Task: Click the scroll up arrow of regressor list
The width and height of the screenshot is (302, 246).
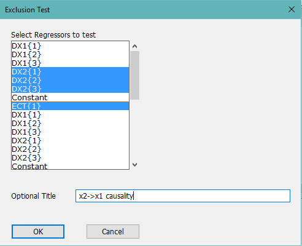Action: [134, 46]
